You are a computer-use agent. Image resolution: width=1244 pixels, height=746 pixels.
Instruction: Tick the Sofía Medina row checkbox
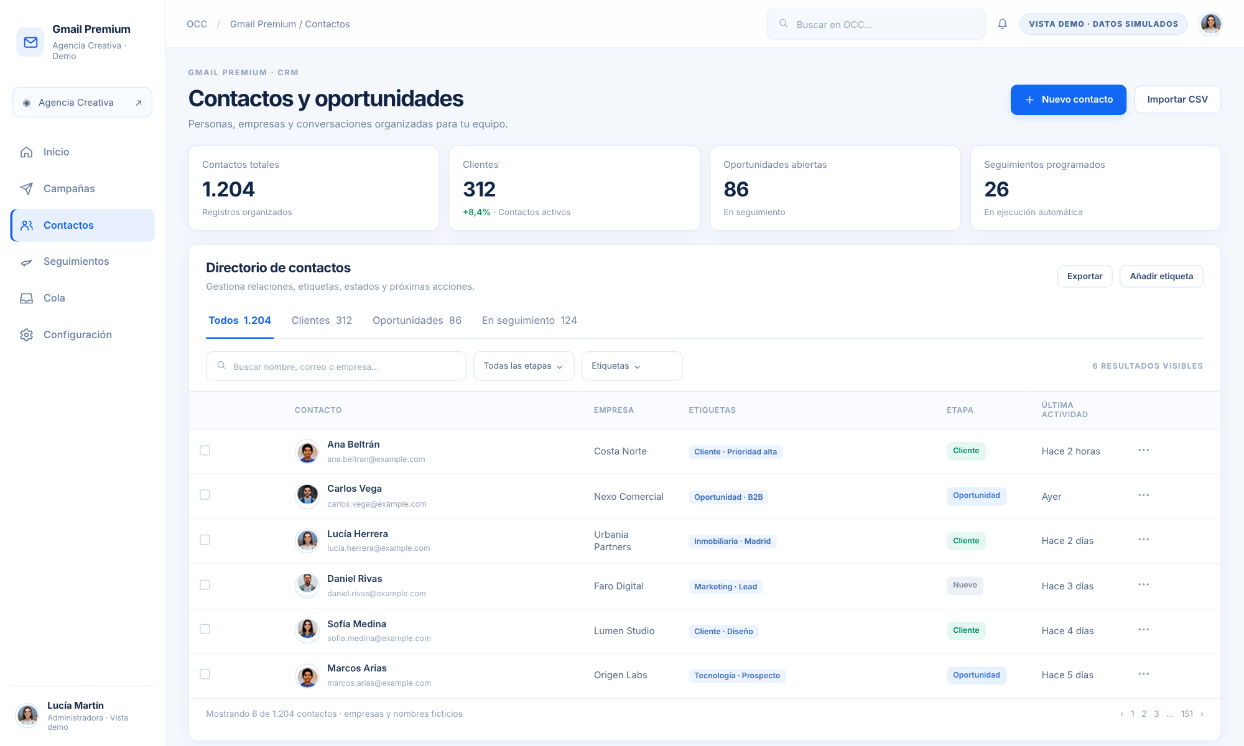[x=205, y=629]
